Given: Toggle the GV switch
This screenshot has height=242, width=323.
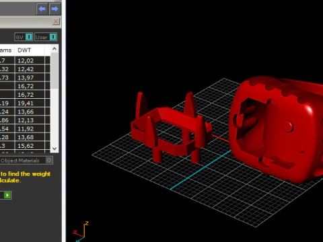Looking at the screenshot, I should tap(24, 37).
